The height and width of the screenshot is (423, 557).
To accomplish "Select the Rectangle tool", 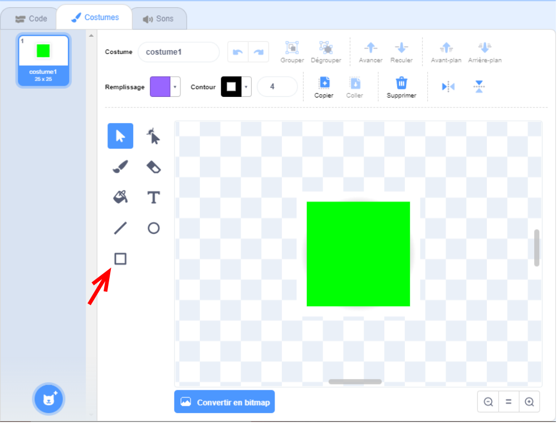I will [120, 258].
